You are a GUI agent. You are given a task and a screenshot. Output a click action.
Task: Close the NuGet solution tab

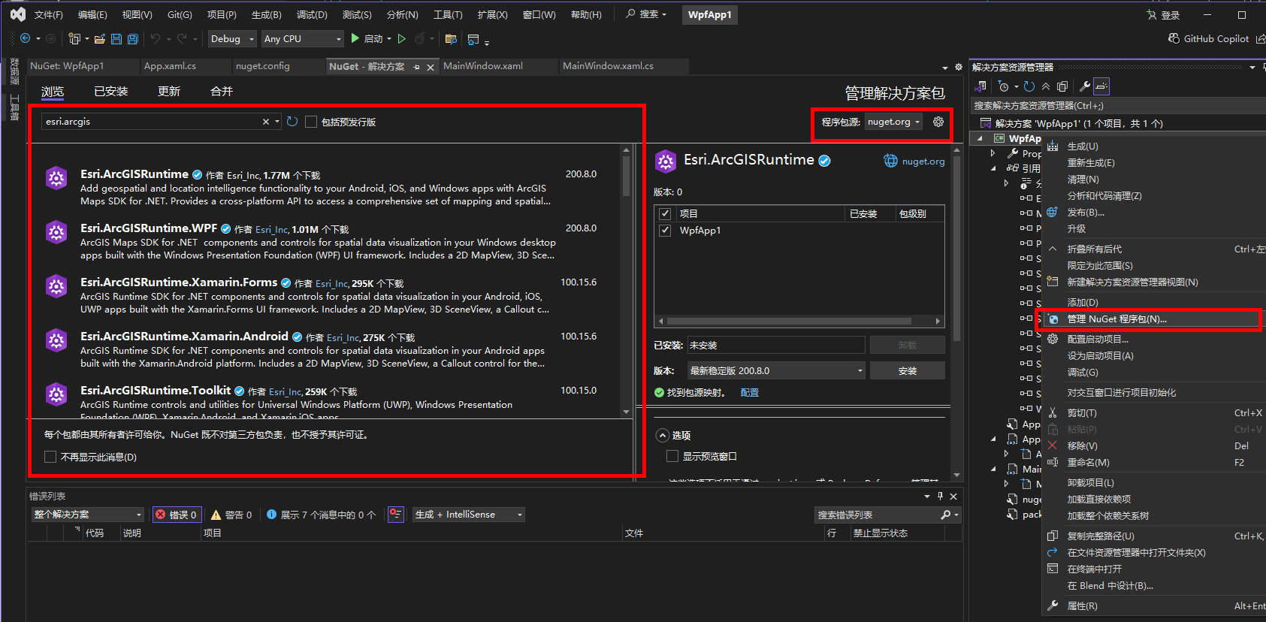click(x=431, y=67)
